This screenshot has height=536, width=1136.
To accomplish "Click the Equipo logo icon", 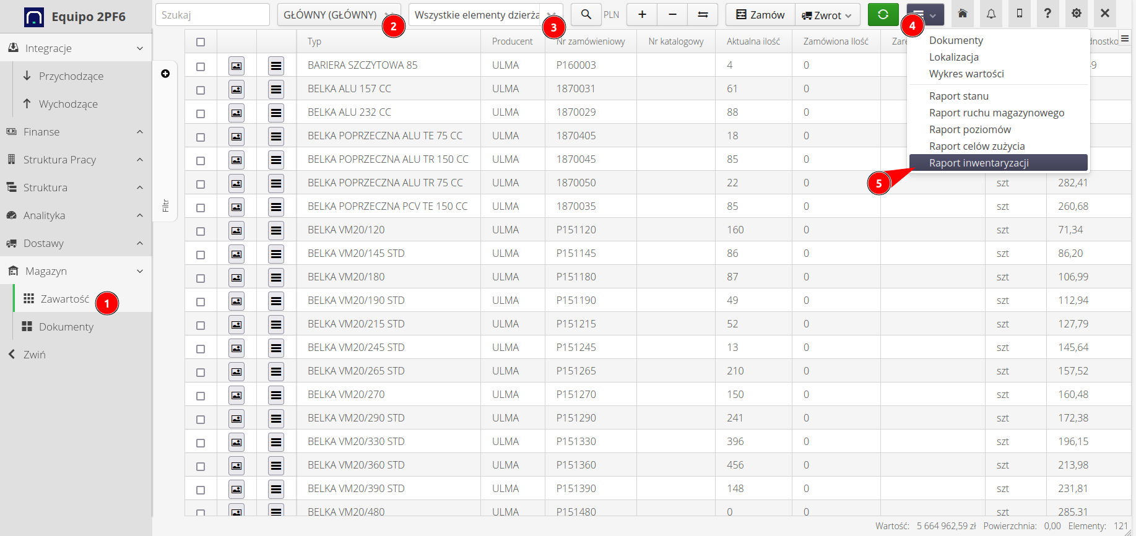I will tap(34, 17).
